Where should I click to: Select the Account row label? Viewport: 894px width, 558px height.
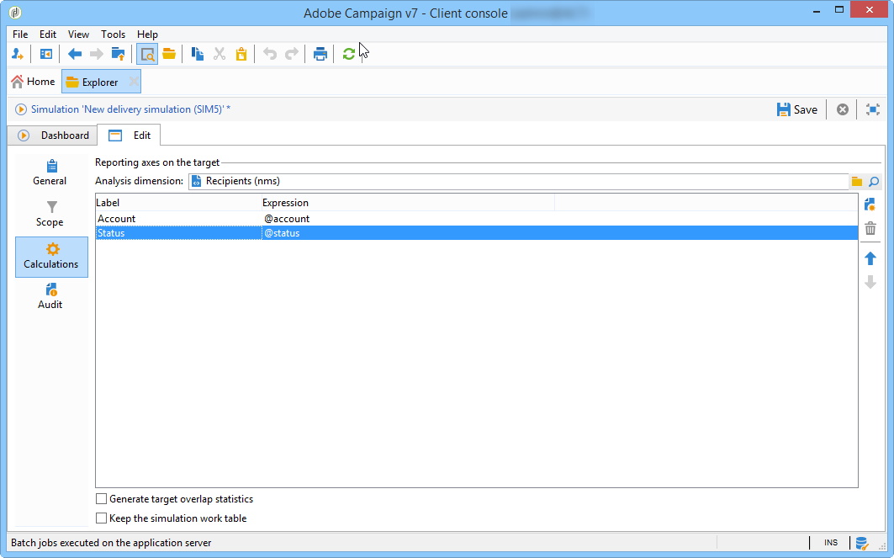pos(116,219)
